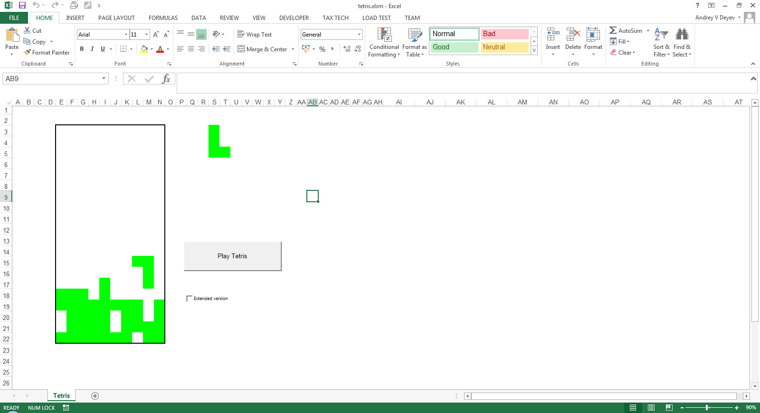760x413 pixels.
Task: Toggle Bold formatting
Action: coord(82,49)
